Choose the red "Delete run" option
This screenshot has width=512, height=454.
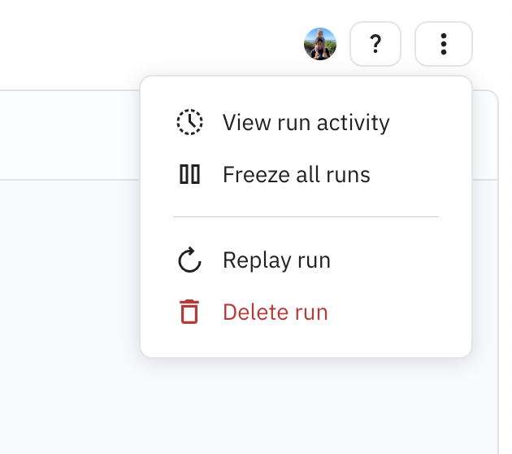[275, 312]
